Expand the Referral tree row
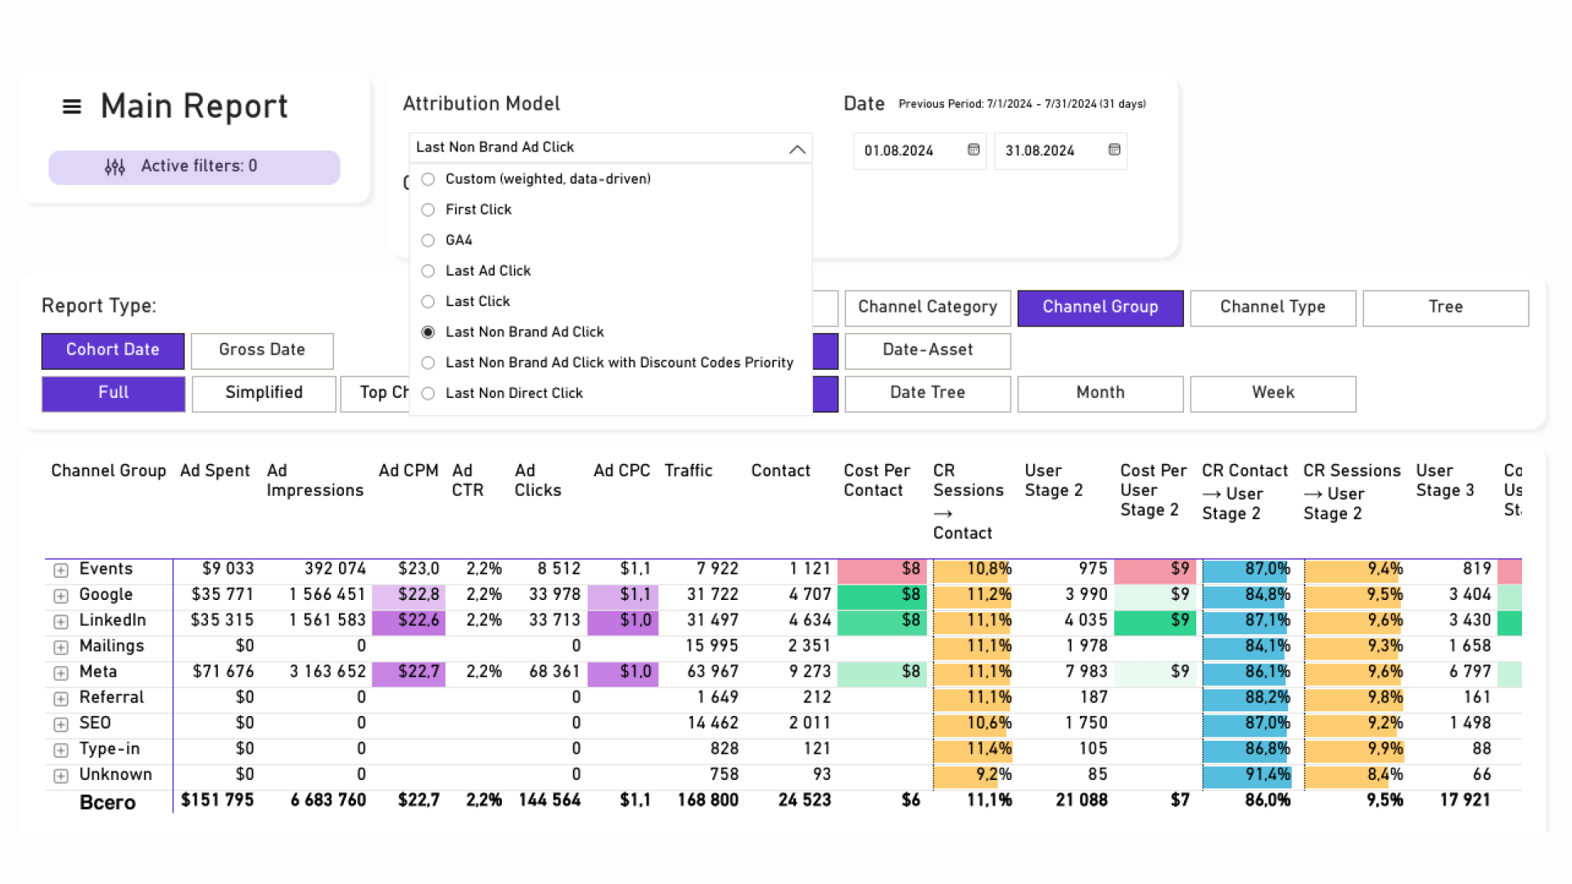The width and height of the screenshot is (1572, 884). click(x=61, y=699)
